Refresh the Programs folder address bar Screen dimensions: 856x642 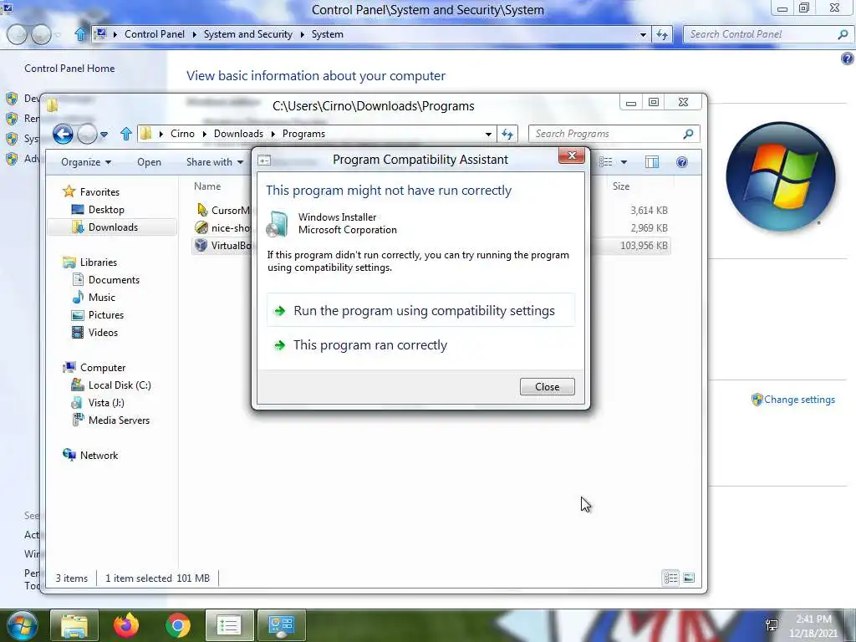point(507,134)
